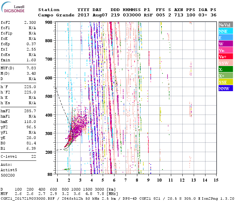Click the MUF table value 7.8
The height and width of the screenshot is (201, 235).
click(x=101, y=194)
